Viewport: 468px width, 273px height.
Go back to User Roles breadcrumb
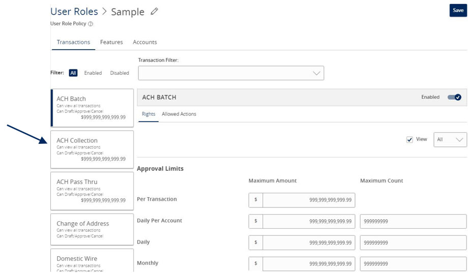click(x=74, y=11)
